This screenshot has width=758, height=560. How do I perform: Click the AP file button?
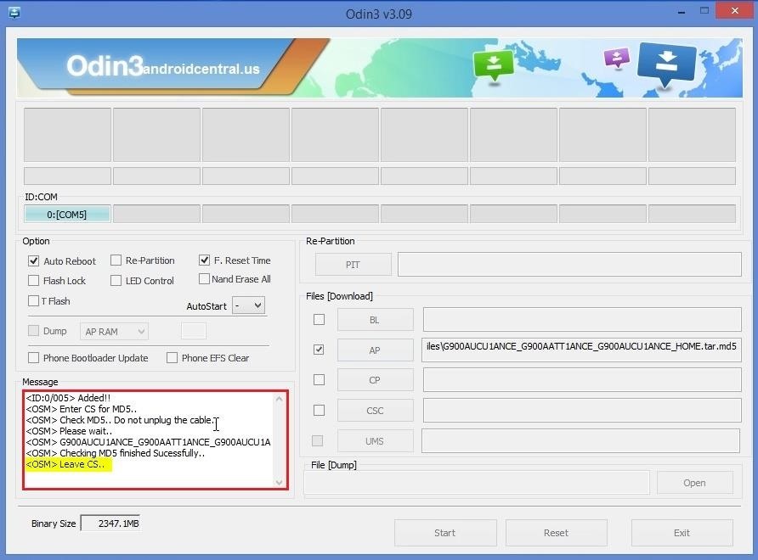375,350
